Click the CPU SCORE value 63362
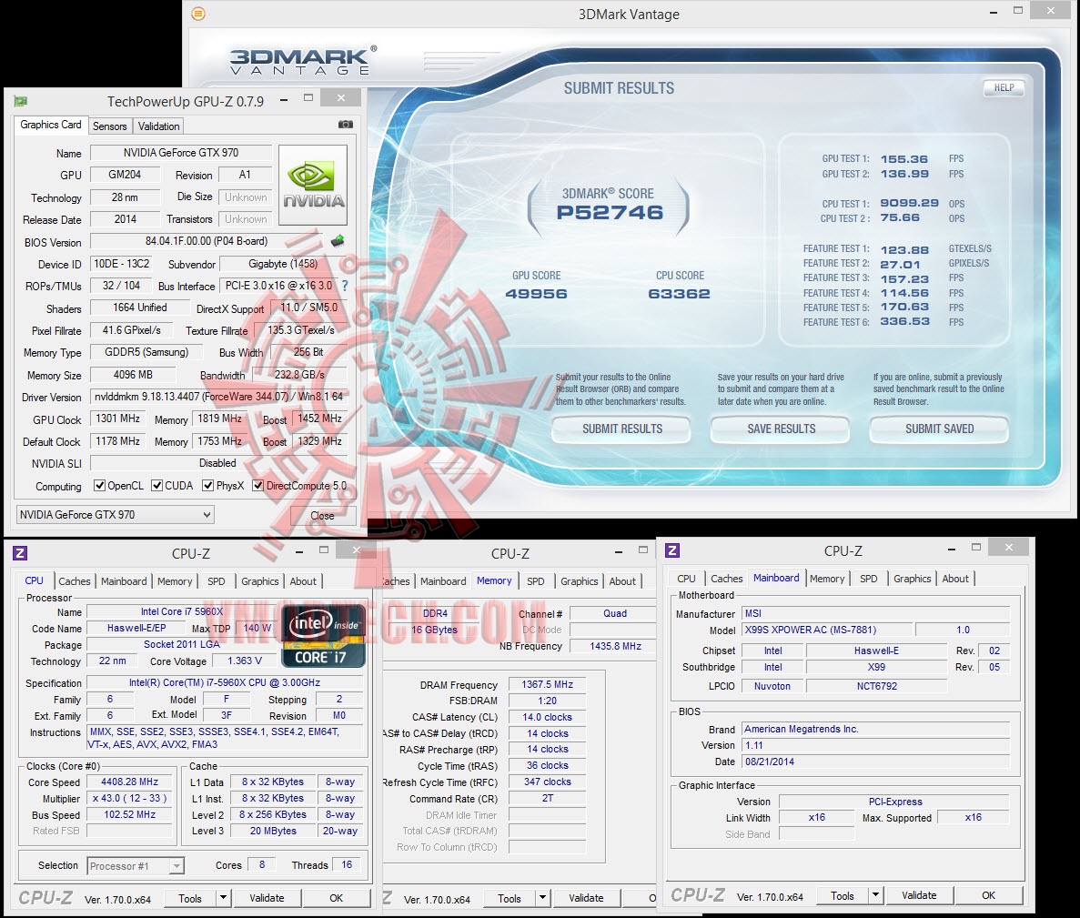 [x=679, y=293]
